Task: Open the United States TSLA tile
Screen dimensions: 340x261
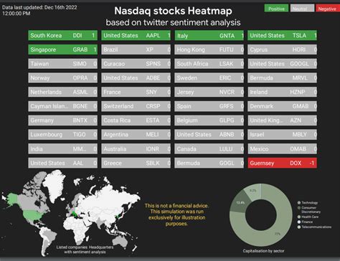Action: click(283, 35)
